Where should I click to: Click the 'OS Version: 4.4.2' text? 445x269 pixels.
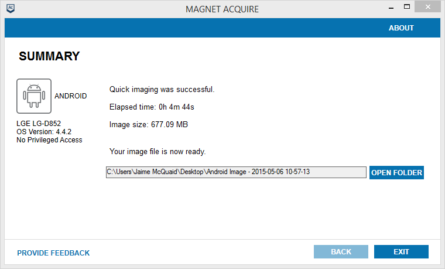pos(44,132)
